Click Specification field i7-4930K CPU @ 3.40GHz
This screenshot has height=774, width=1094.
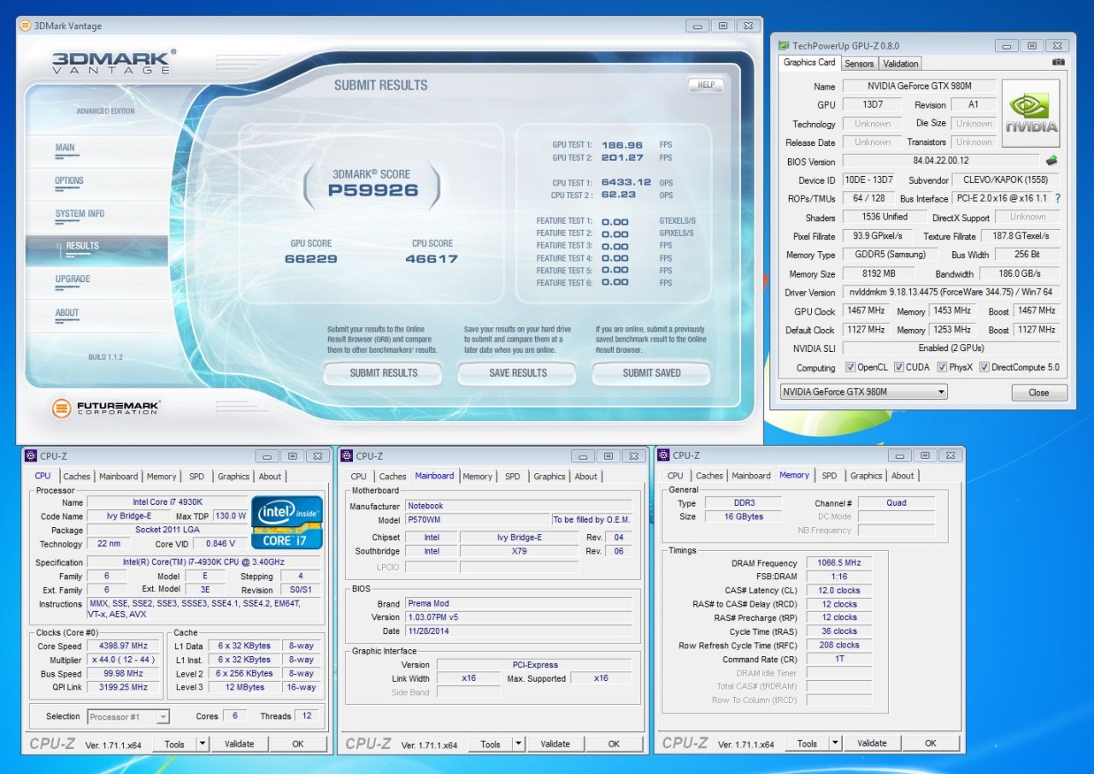(204, 562)
